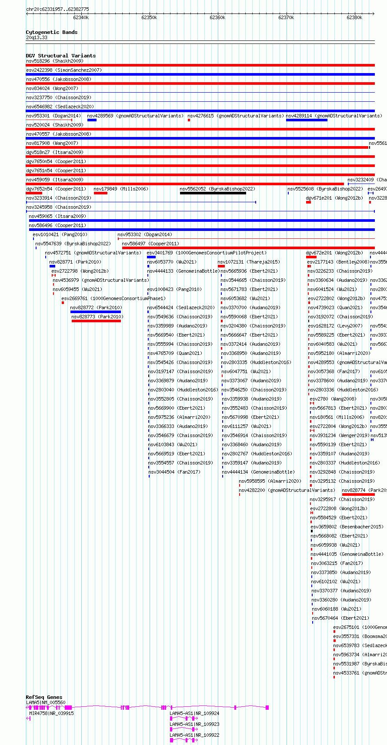Image resolution: width=387 pixels, height=745 pixels.
Task: Click nsv4441035 (GenomeinaBottle) label
Action: pos(347,555)
